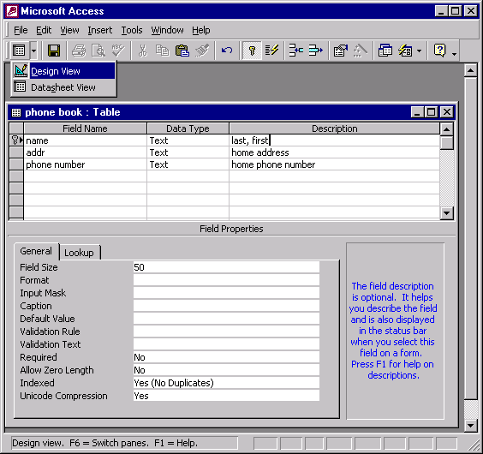Click the main window scroll up arrow
This screenshot has width=483, height=454.
click(471, 71)
